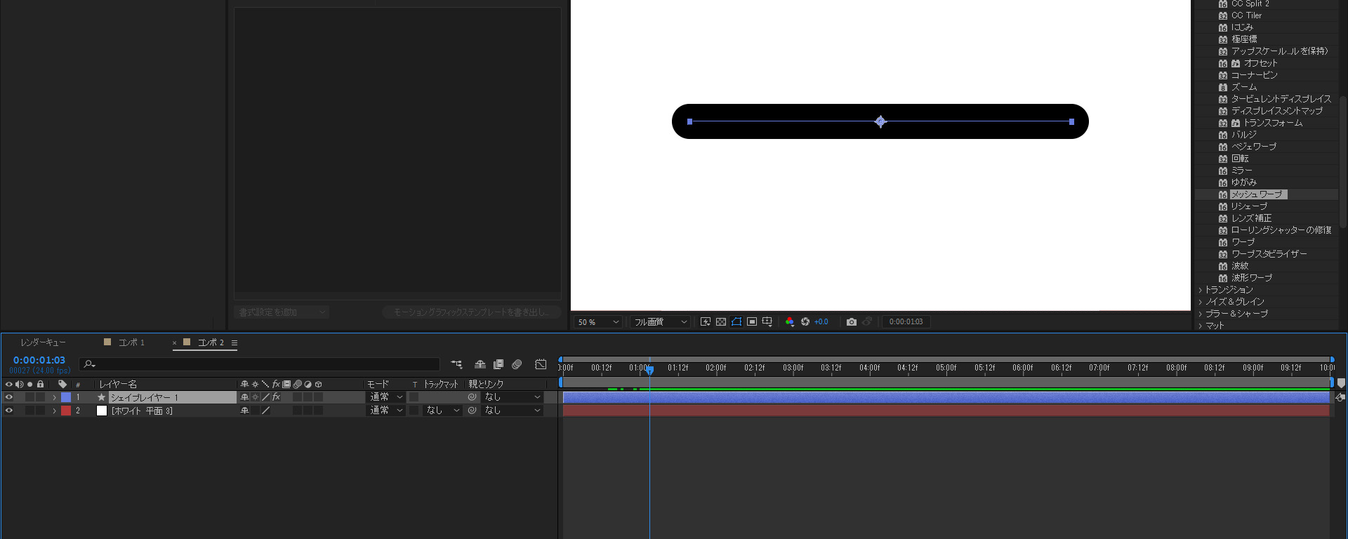Select the タービュレントディスプレイス effect
Viewport: 1348px width, 539px height.
(x=1281, y=99)
